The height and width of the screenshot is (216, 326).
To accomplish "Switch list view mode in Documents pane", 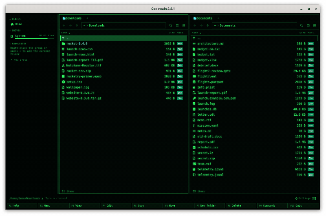I will [315, 26].
